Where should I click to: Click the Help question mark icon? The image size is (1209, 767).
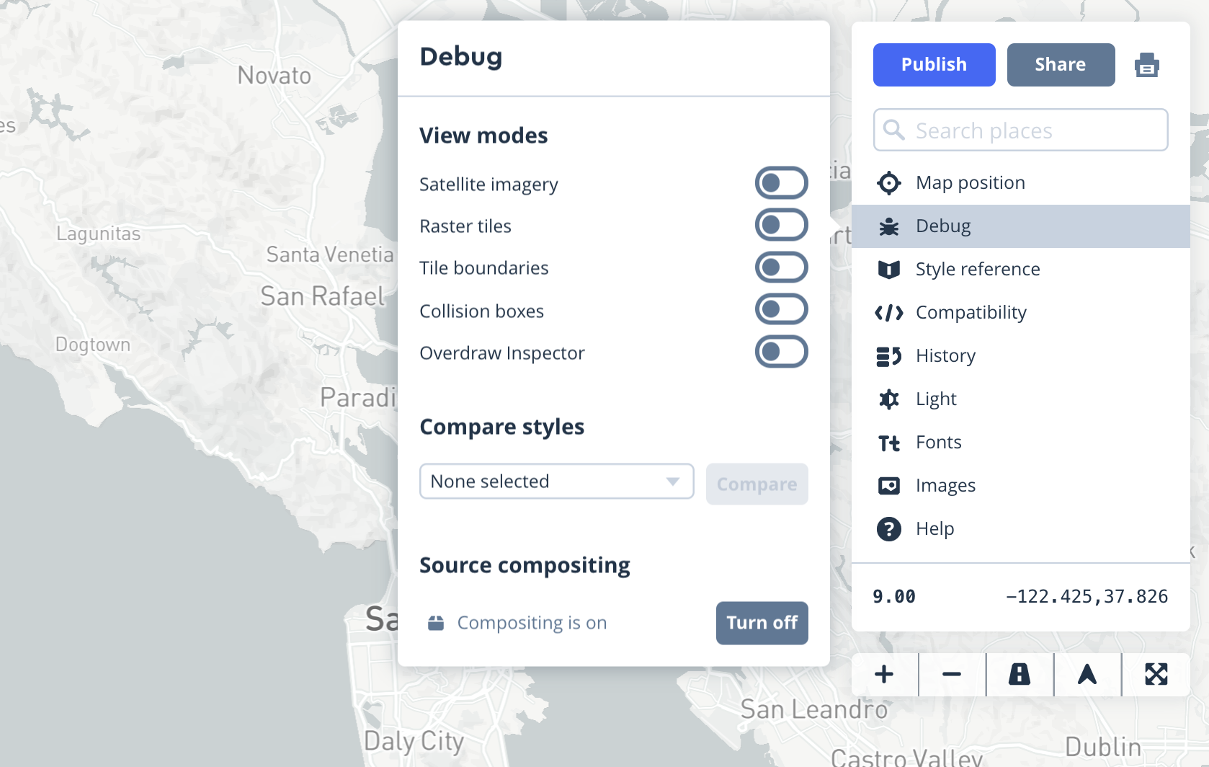(889, 529)
